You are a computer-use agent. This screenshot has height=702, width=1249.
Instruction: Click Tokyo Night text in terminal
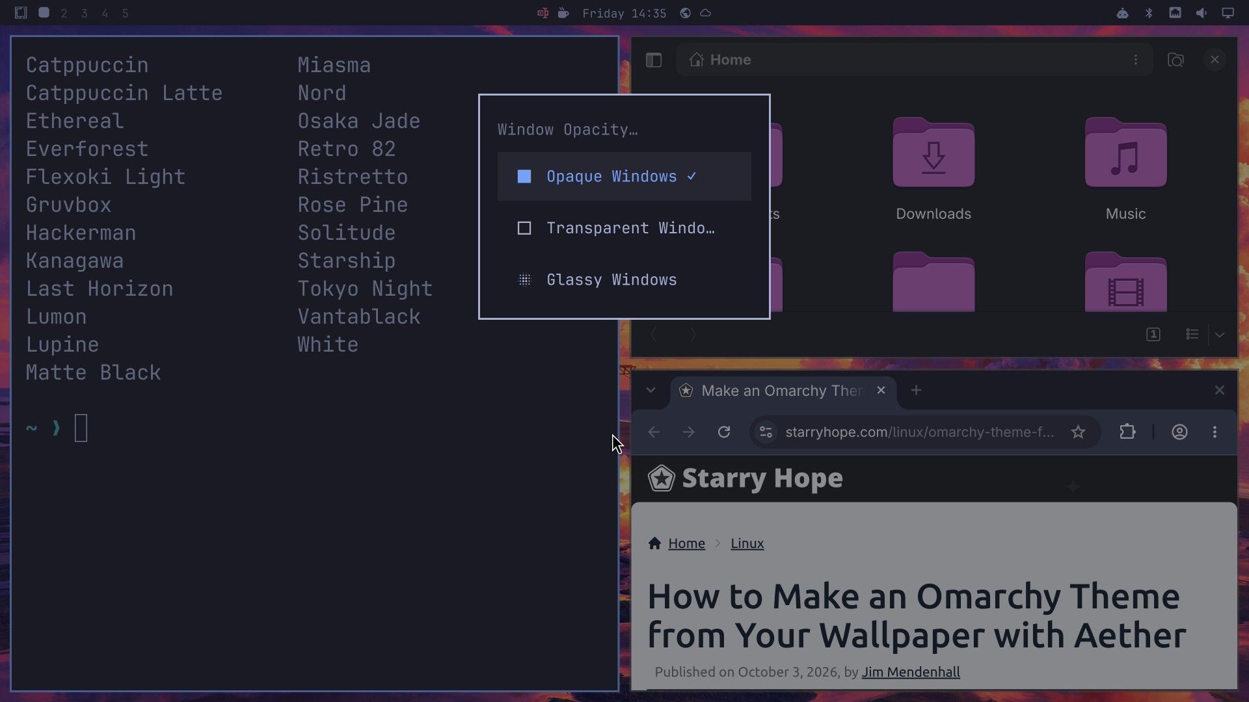(365, 289)
